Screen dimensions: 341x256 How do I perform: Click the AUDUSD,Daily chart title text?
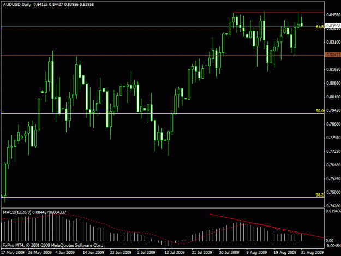(17, 4)
